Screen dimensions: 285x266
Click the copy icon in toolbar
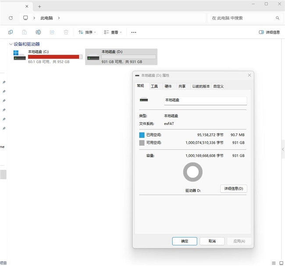(x=11, y=32)
